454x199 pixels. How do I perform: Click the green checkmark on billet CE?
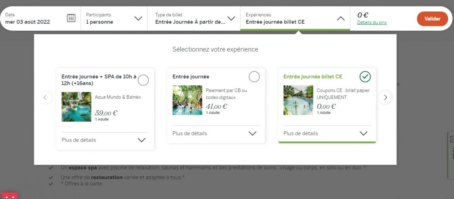point(365,77)
